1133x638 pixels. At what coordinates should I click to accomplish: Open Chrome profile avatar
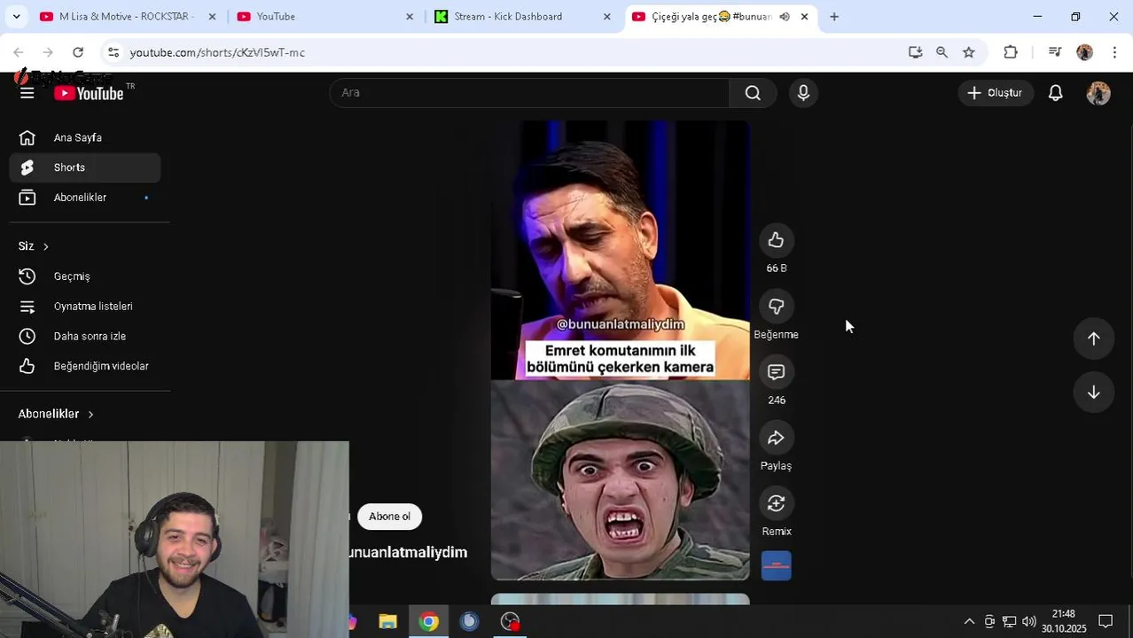[1084, 52]
